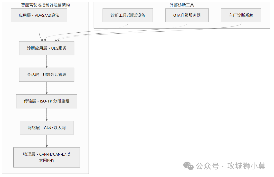Click the 应用层 - ADAS/AD算法 node
The width and height of the screenshot is (274, 177).
[39, 15]
